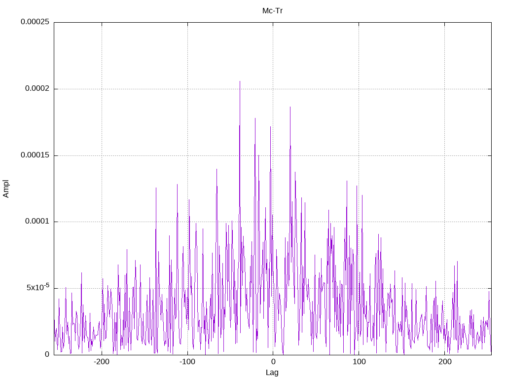Click the 0.0001 y-axis tick label

(37, 222)
